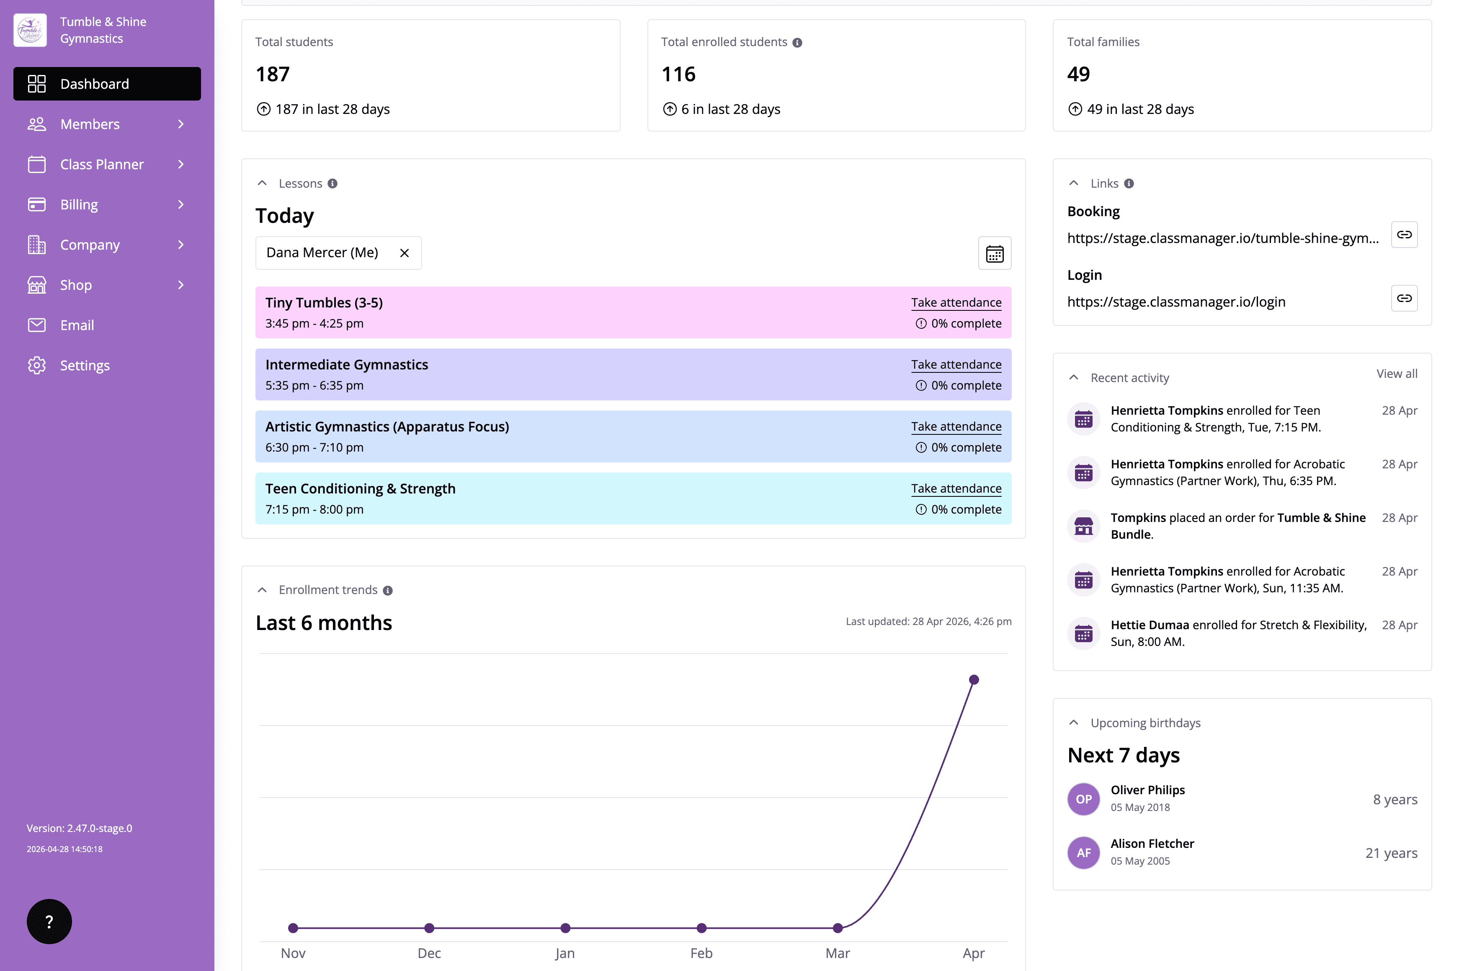Collapse the Lessons panel
The height and width of the screenshot is (971, 1459).
point(263,183)
